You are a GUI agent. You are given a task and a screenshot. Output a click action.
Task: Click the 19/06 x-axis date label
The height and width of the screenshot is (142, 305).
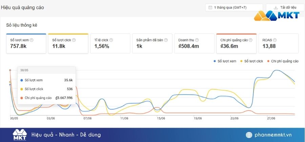point(198,118)
